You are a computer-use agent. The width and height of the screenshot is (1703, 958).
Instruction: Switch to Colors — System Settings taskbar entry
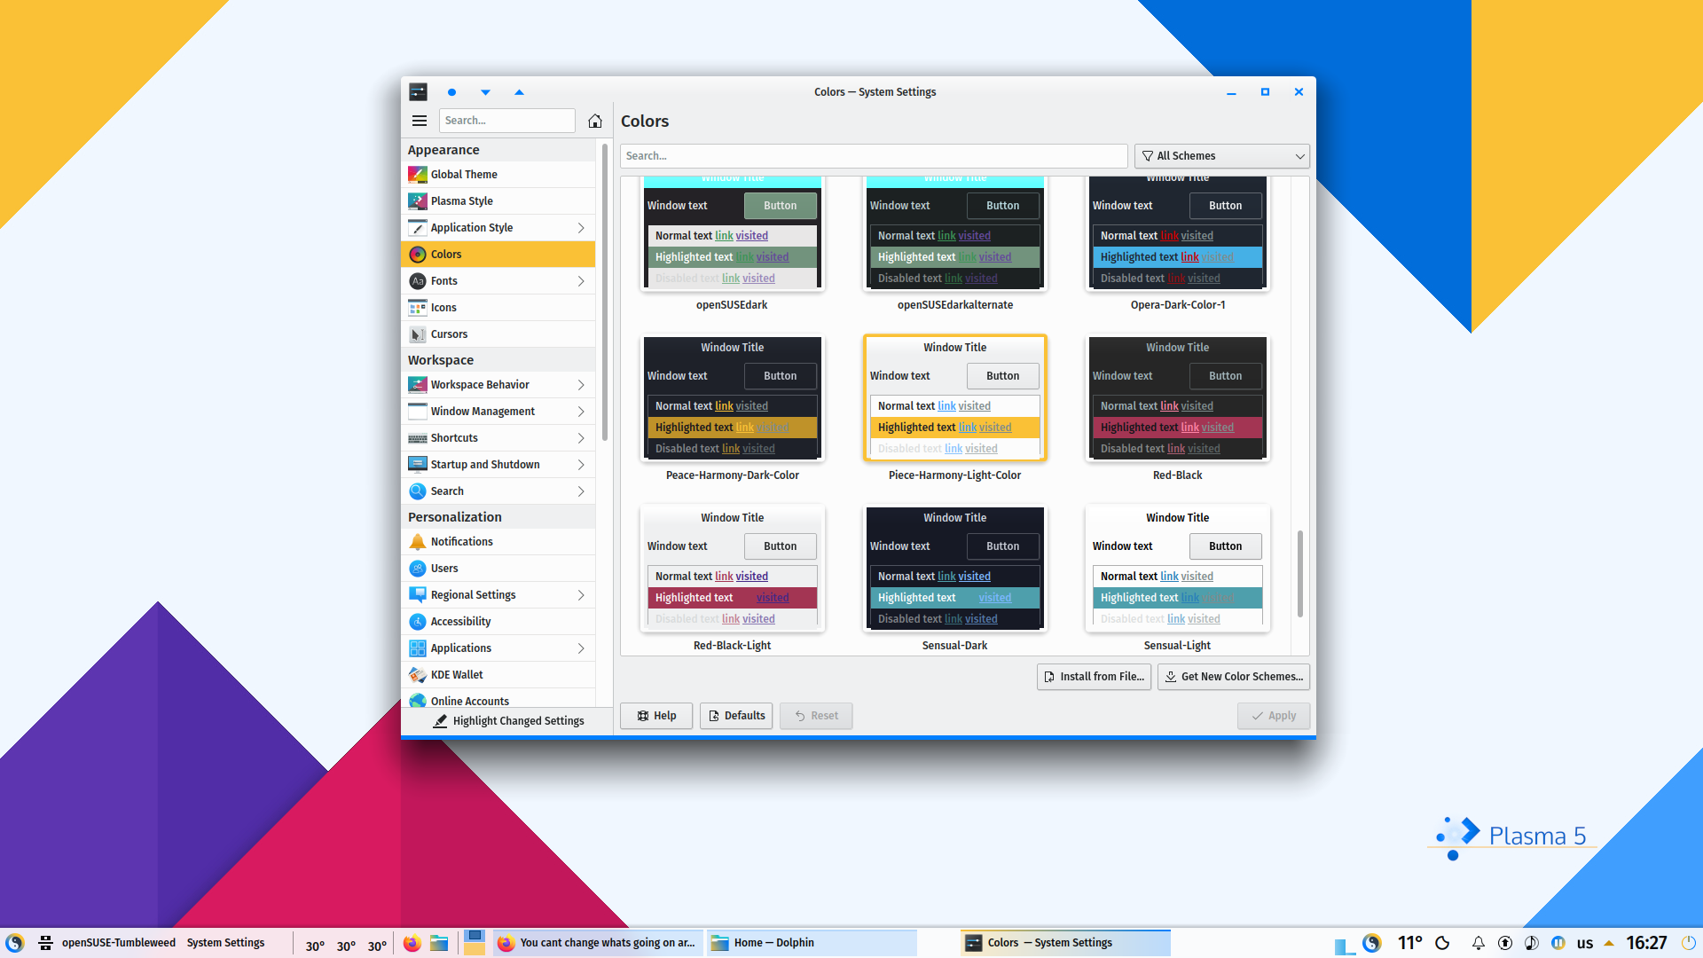pyautogui.click(x=1065, y=943)
